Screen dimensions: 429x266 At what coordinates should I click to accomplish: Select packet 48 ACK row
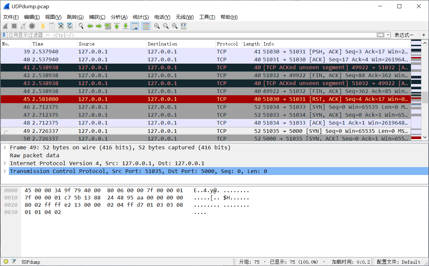pos(206,123)
